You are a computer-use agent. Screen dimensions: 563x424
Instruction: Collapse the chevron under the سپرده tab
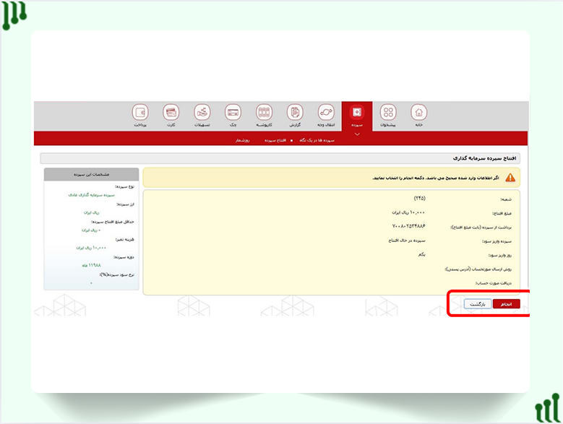tap(357, 134)
